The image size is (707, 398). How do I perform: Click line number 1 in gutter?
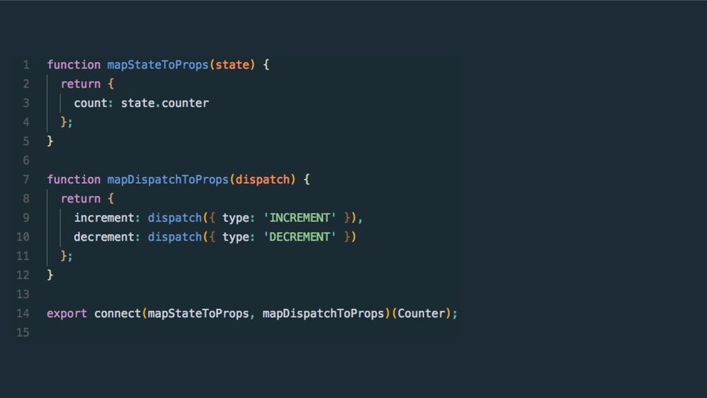click(26, 65)
